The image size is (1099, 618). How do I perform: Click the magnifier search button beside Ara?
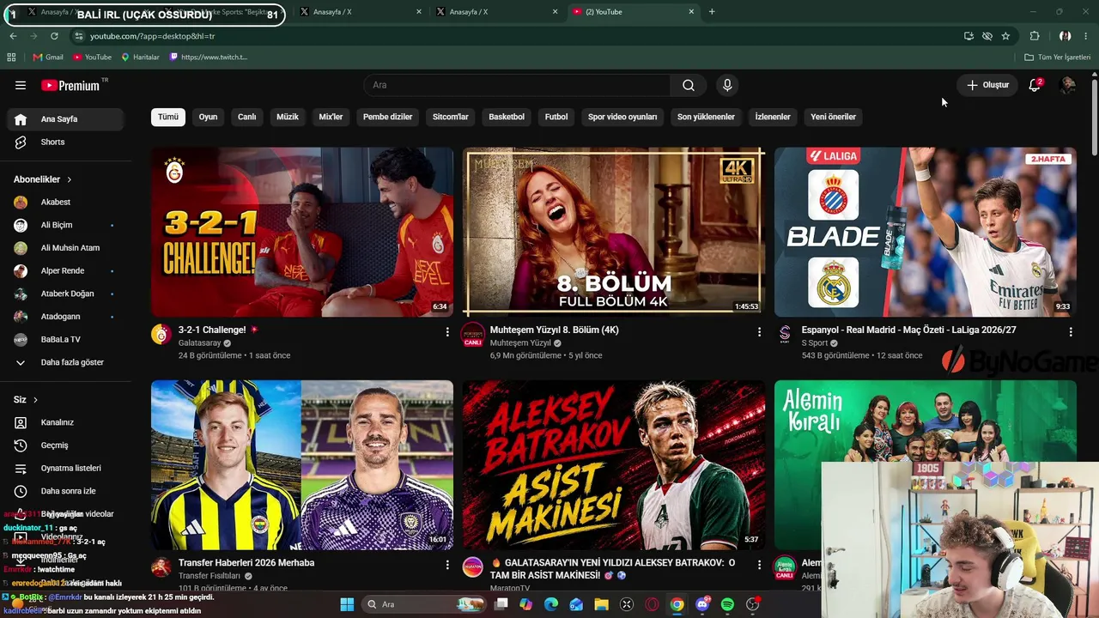[689, 85]
